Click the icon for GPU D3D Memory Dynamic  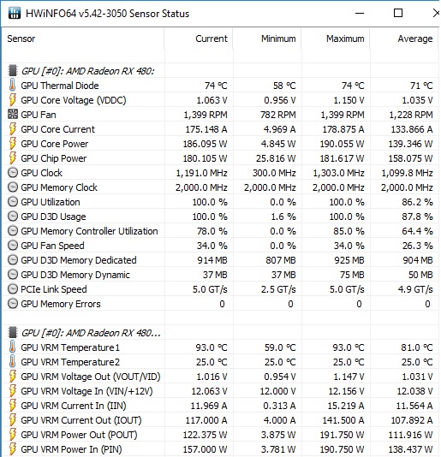(13, 275)
